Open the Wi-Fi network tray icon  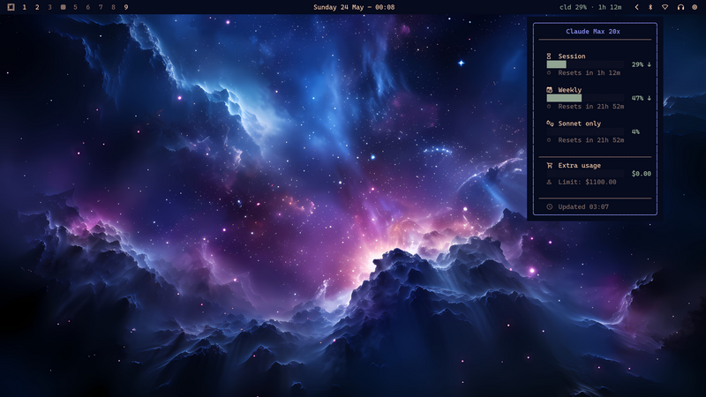665,7
